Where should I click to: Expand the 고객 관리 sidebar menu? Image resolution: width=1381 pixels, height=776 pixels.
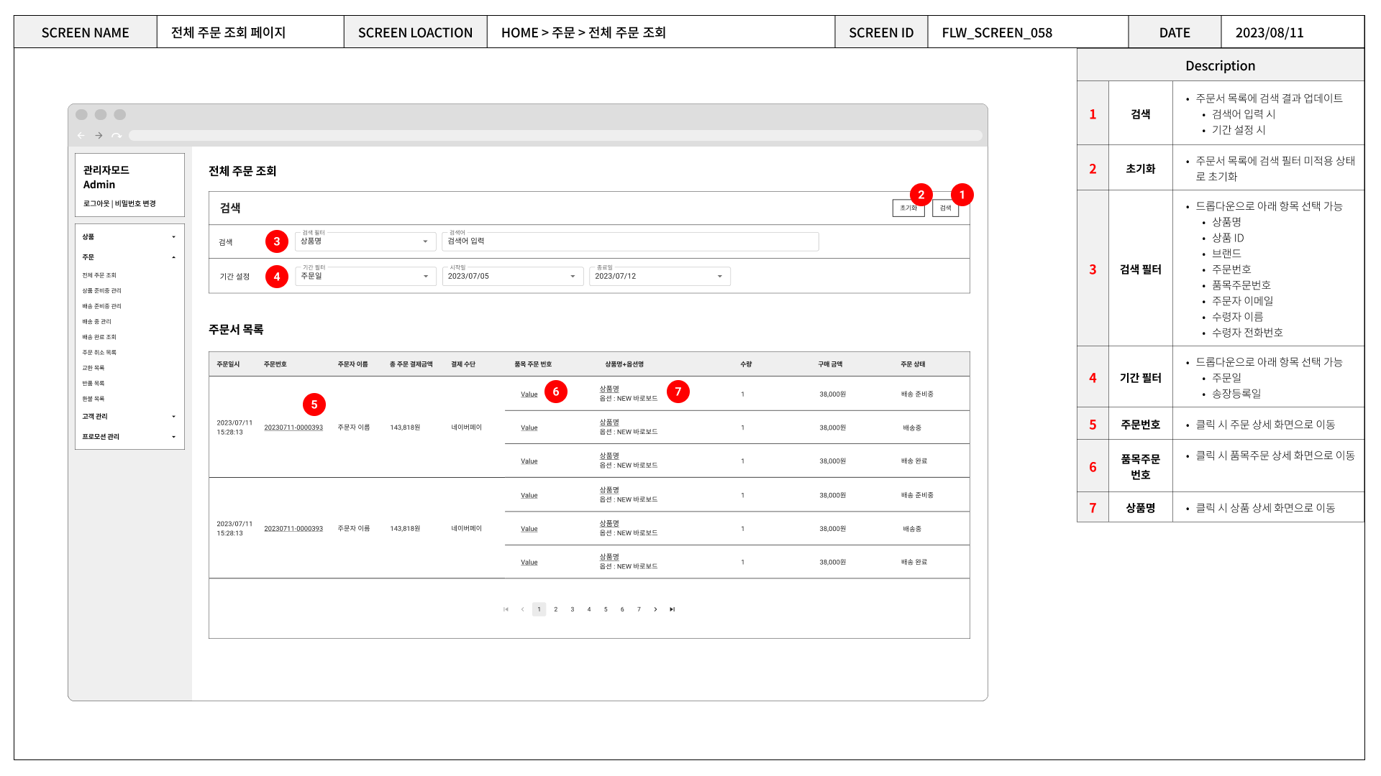tap(173, 417)
